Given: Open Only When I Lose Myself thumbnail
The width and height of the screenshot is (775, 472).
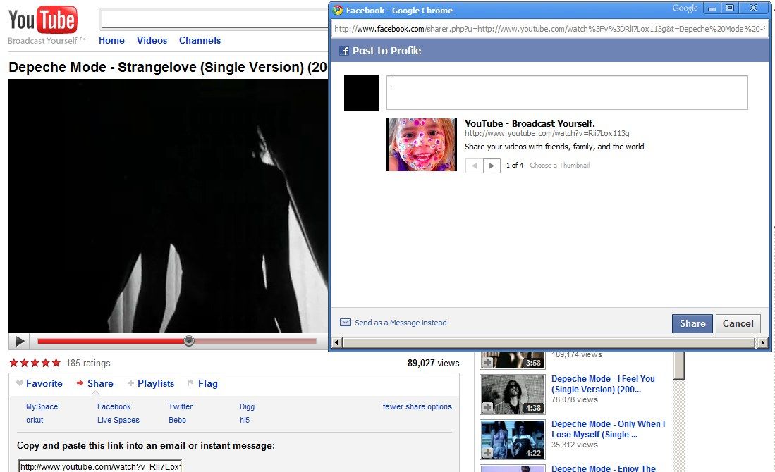Looking at the screenshot, I should click(x=513, y=439).
